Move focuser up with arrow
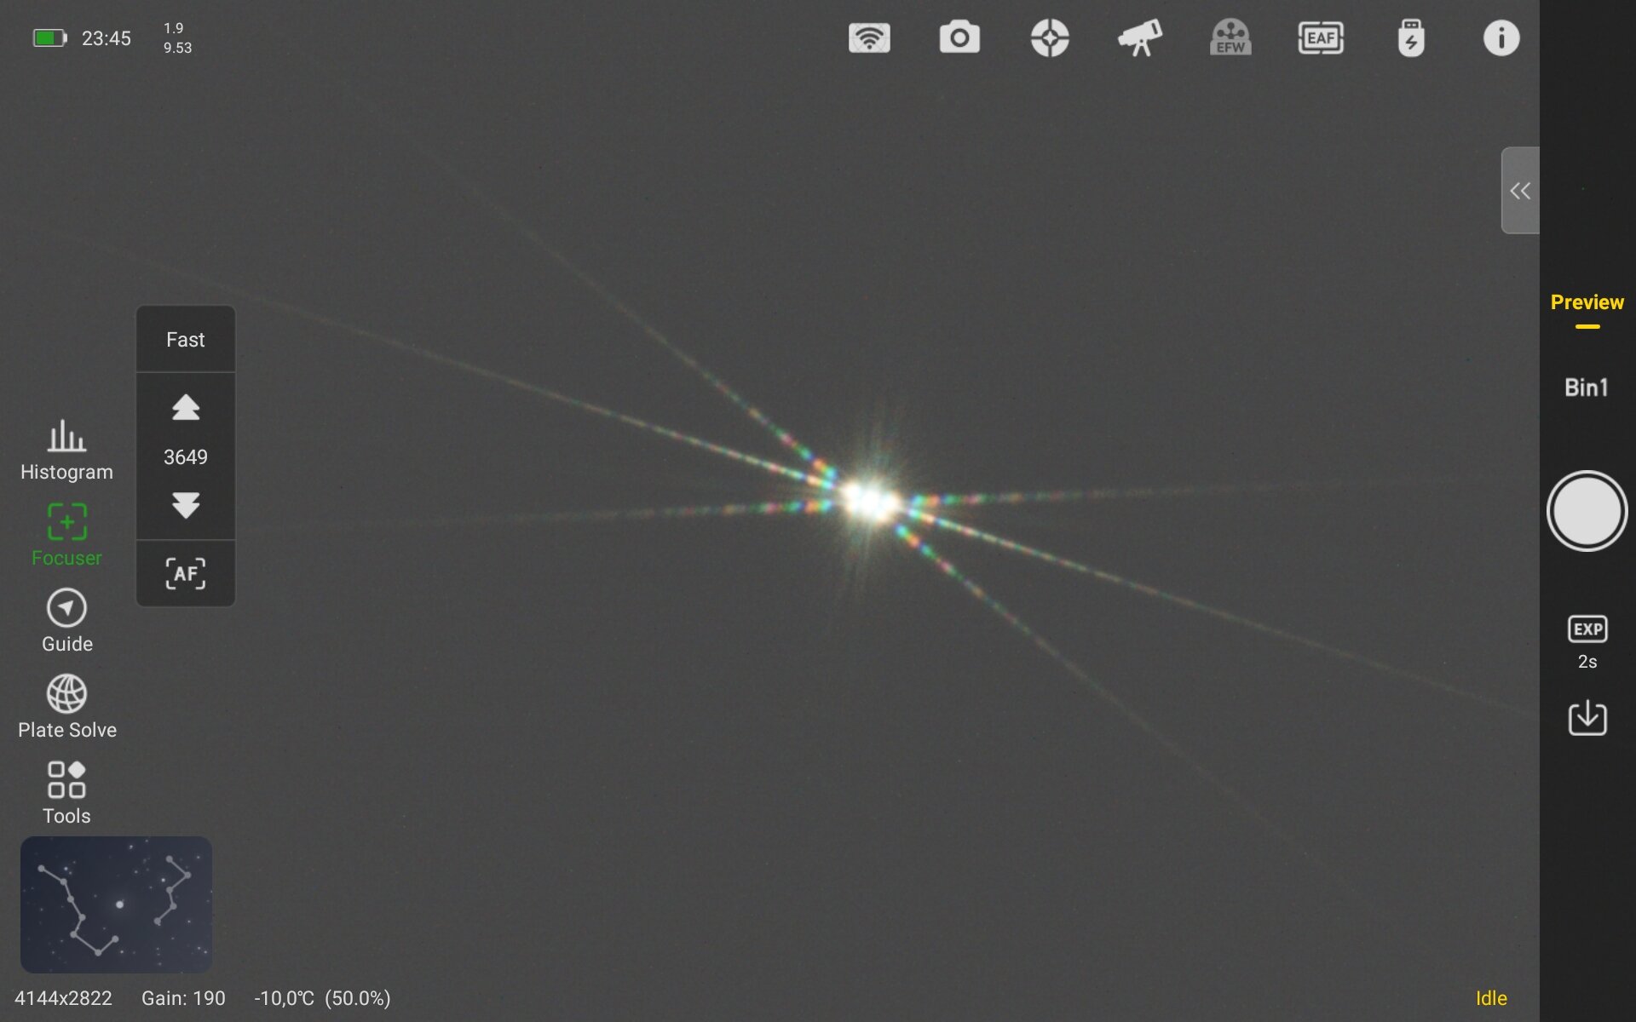This screenshot has width=1636, height=1022. coord(185,407)
